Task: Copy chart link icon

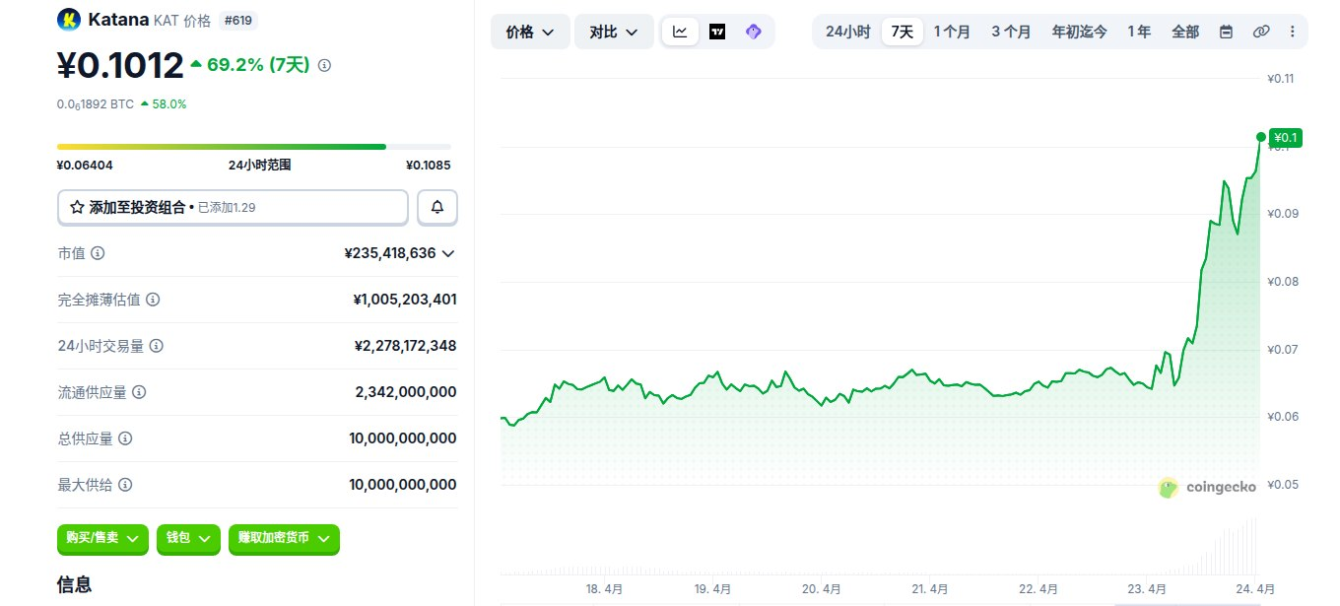Action: pos(1261,32)
